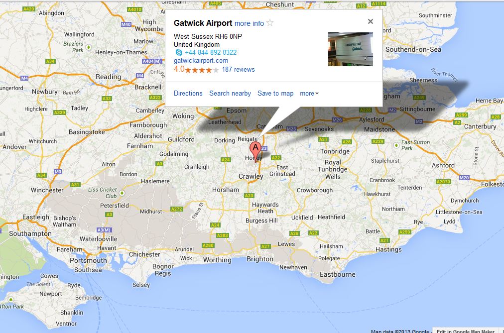This screenshot has width=504, height=333.
Task: Expand the 'more' dropdown in info window
Action: (309, 94)
